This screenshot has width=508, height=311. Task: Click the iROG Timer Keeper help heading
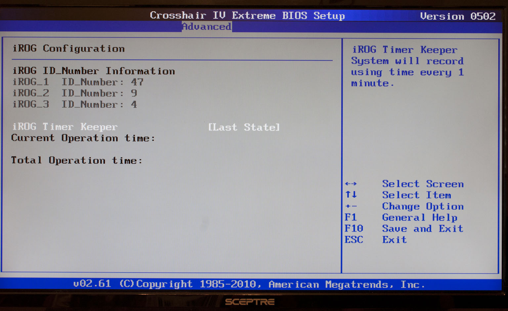point(405,50)
